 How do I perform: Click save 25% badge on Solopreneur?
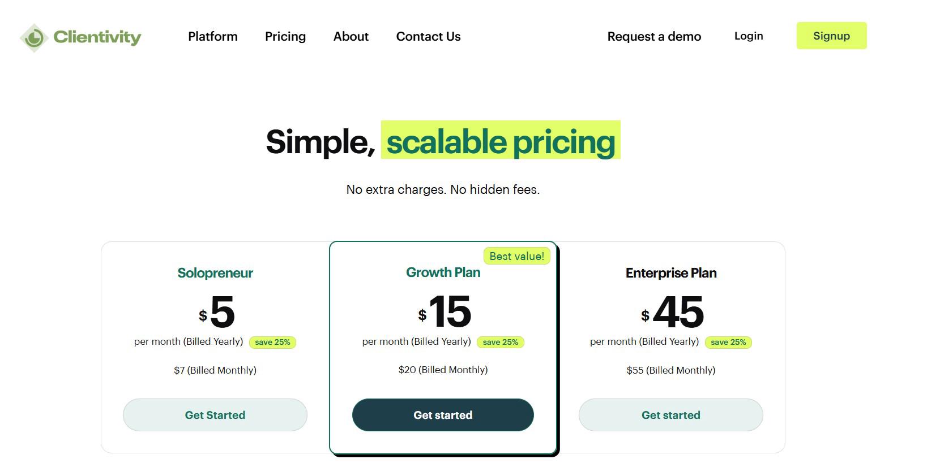coord(272,343)
